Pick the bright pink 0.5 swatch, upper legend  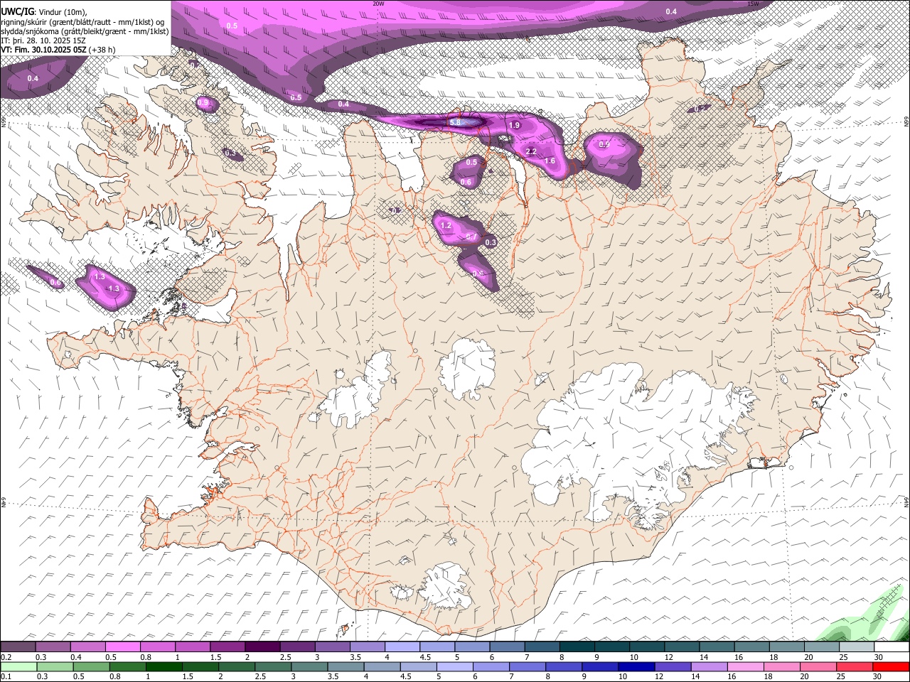123,646
